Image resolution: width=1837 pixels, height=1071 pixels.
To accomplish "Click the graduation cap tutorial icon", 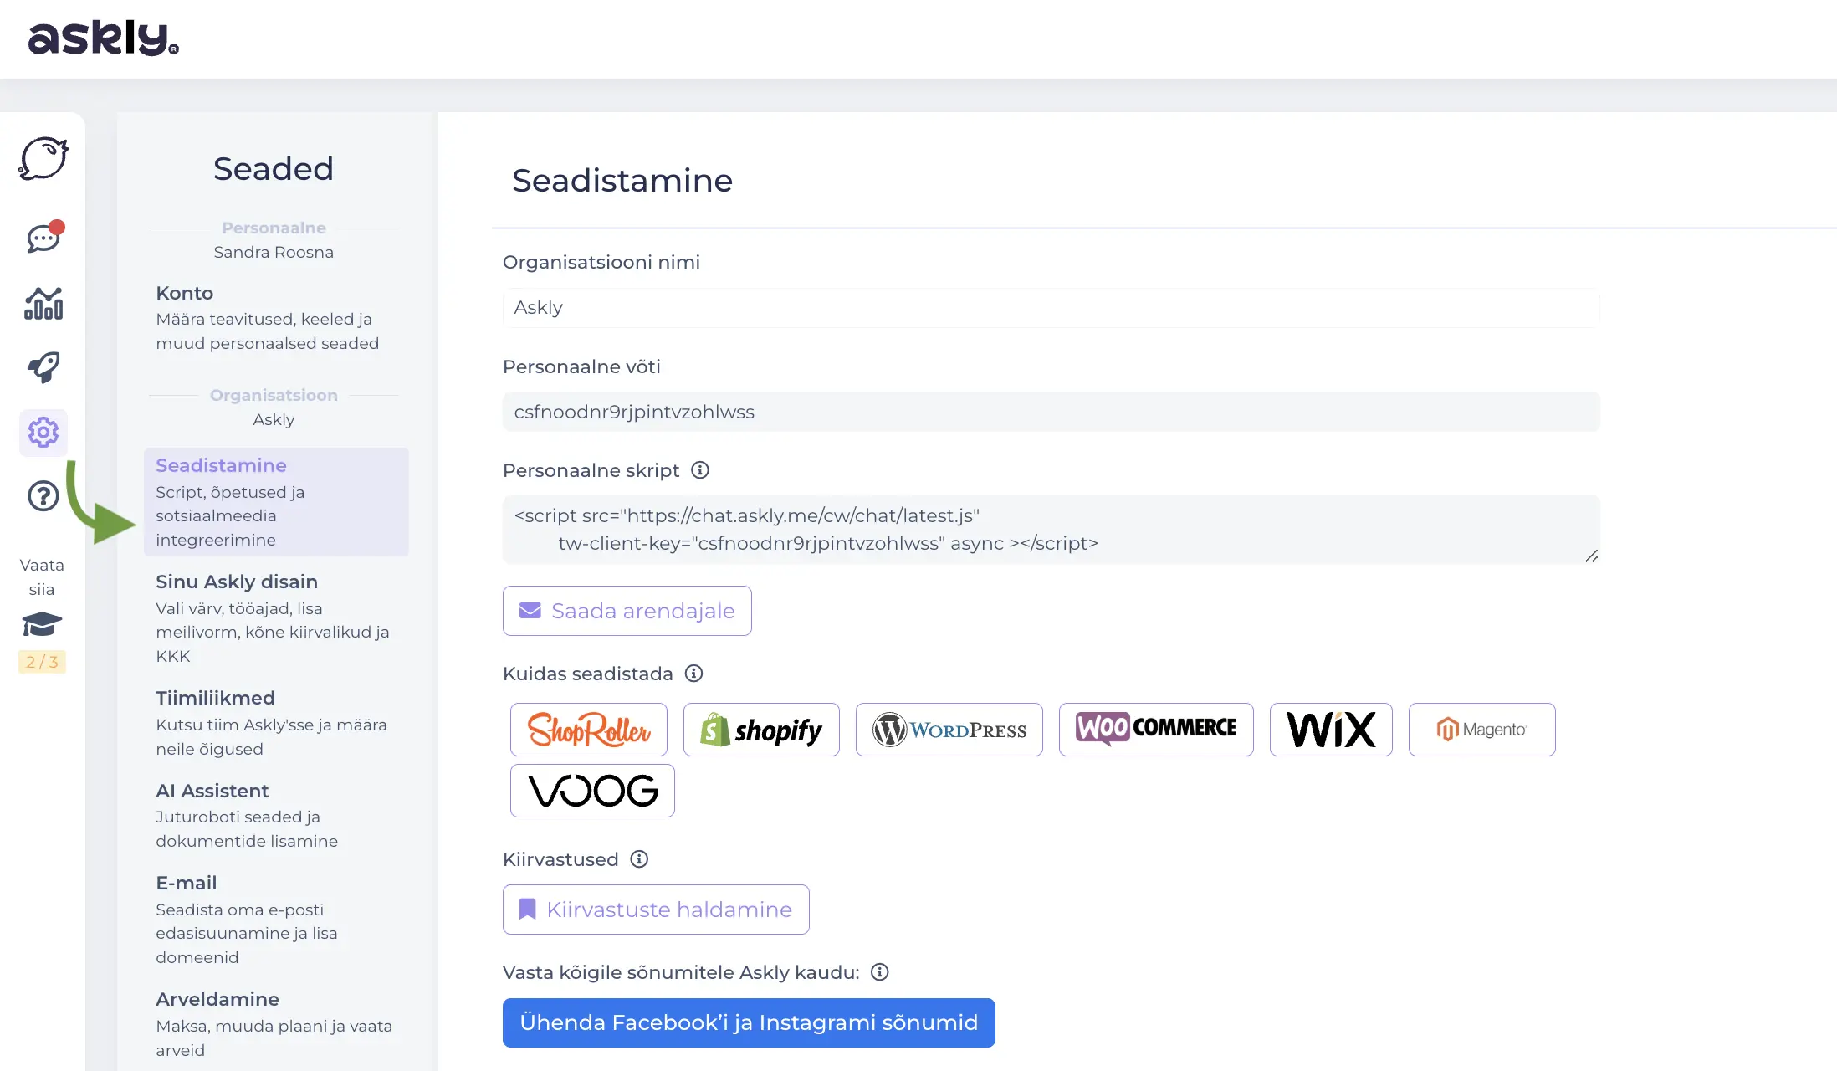I will tap(42, 624).
